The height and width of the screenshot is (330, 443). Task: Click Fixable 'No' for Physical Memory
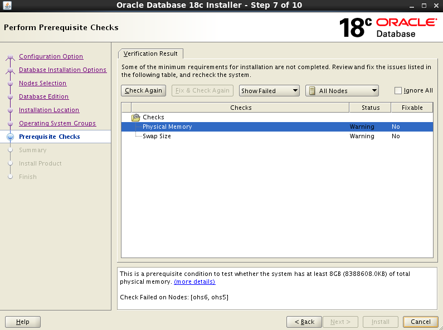[x=396, y=127]
